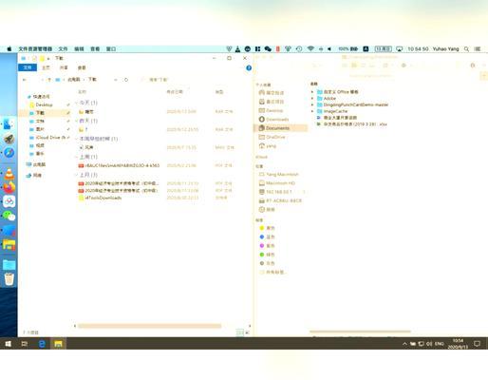The image size is (488, 380).
Task: Open VLC cone icon in the Dock
Action: pyautogui.click(x=9, y=174)
